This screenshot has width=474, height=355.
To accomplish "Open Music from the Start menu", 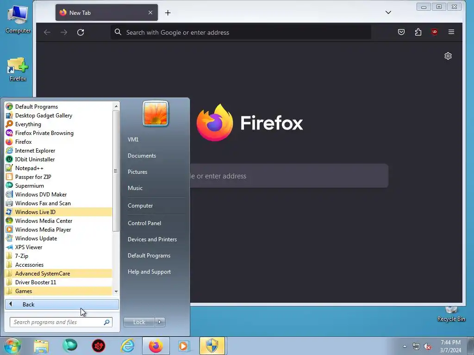I will 135,188.
